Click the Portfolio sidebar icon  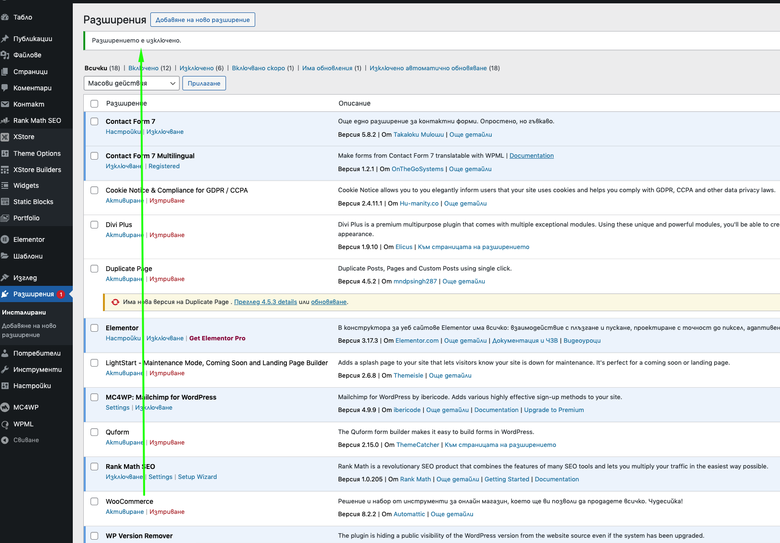pos(5,218)
